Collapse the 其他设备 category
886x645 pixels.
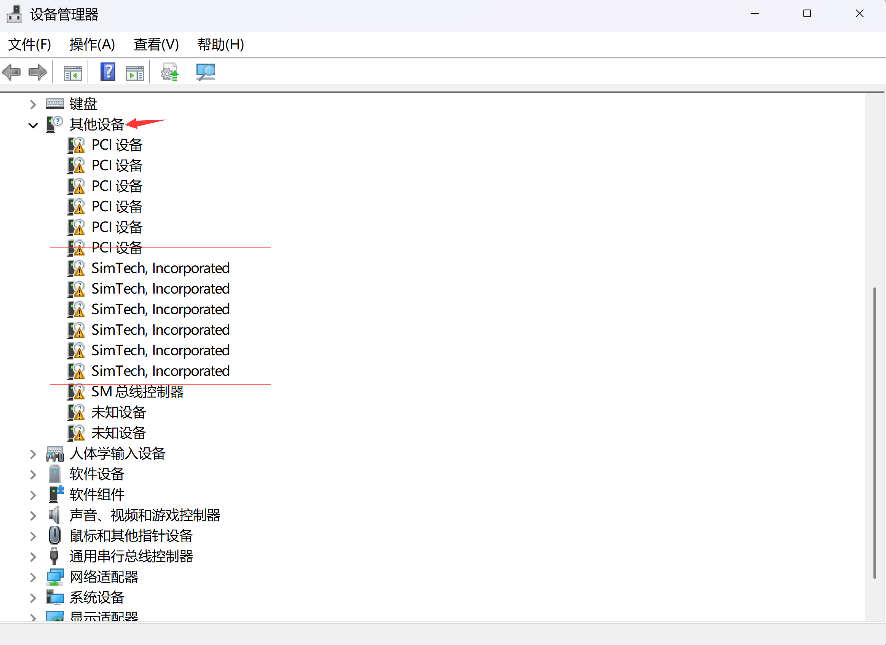click(33, 125)
